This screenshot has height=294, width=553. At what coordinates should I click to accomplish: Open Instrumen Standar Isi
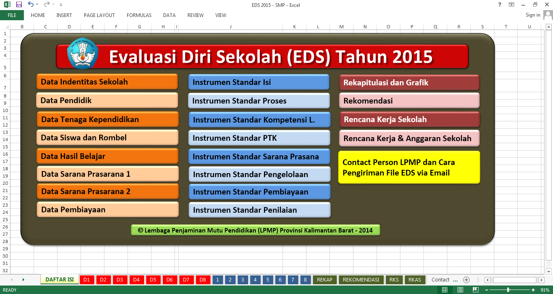259,82
